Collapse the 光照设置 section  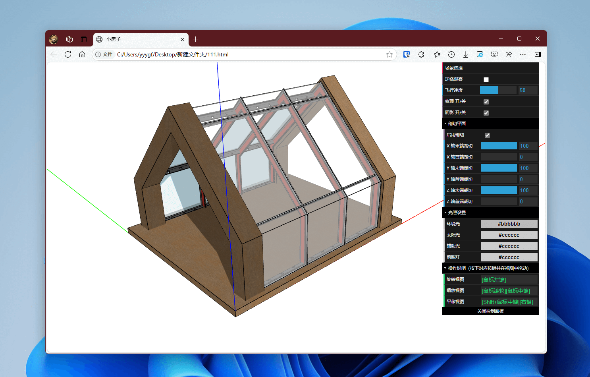click(x=457, y=213)
